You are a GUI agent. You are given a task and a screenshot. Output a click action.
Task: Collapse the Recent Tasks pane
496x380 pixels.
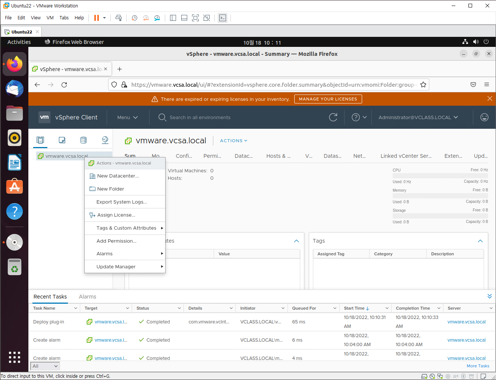click(x=490, y=296)
